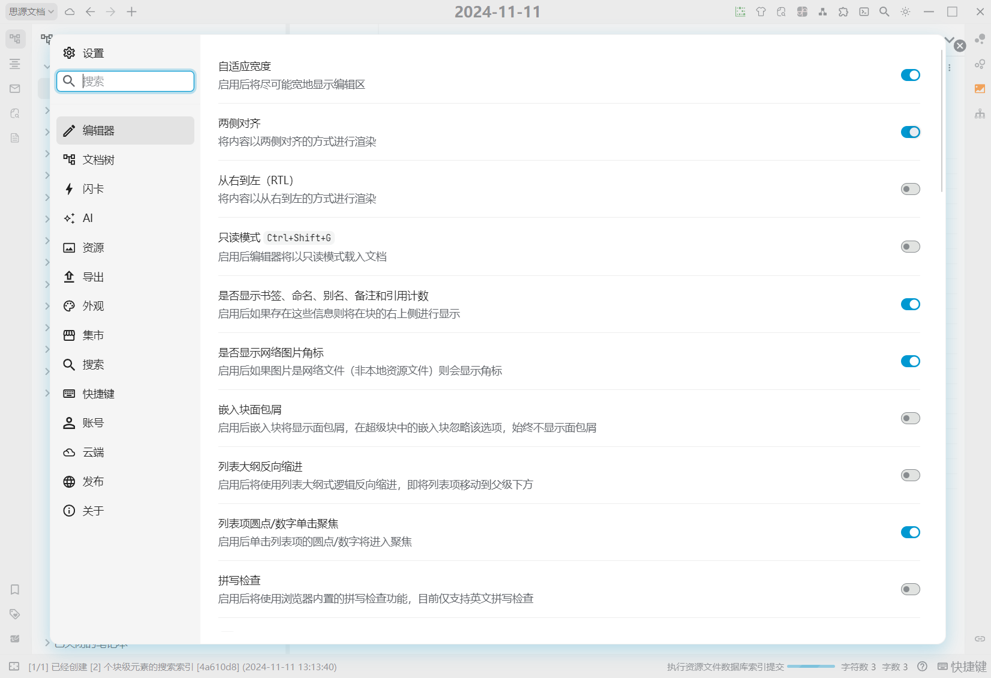Image resolution: width=991 pixels, height=678 pixels.
Task: Open the 思源文档 workspace dropdown
Action: pyautogui.click(x=32, y=12)
